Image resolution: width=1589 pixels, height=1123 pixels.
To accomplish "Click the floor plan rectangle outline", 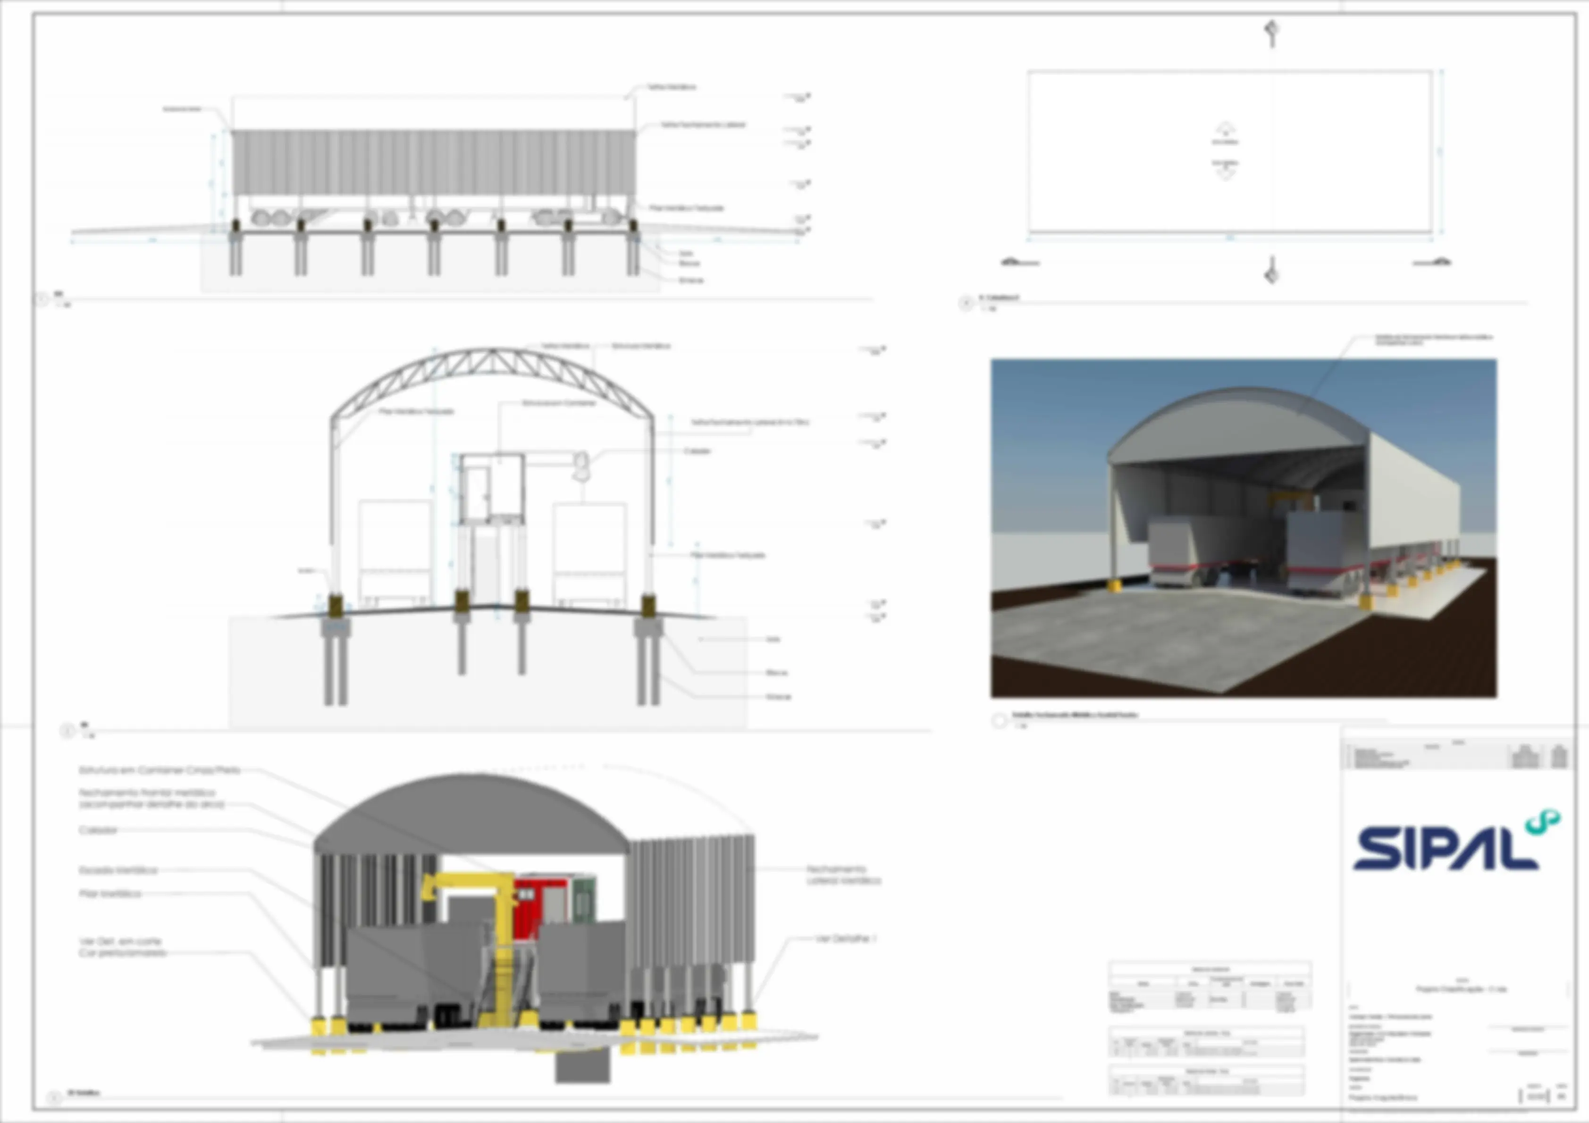I will pyautogui.click(x=1229, y=151).
